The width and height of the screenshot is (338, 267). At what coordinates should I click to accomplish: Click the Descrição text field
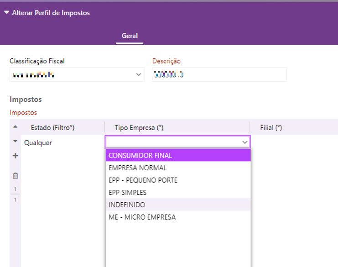tap(219, 74)
